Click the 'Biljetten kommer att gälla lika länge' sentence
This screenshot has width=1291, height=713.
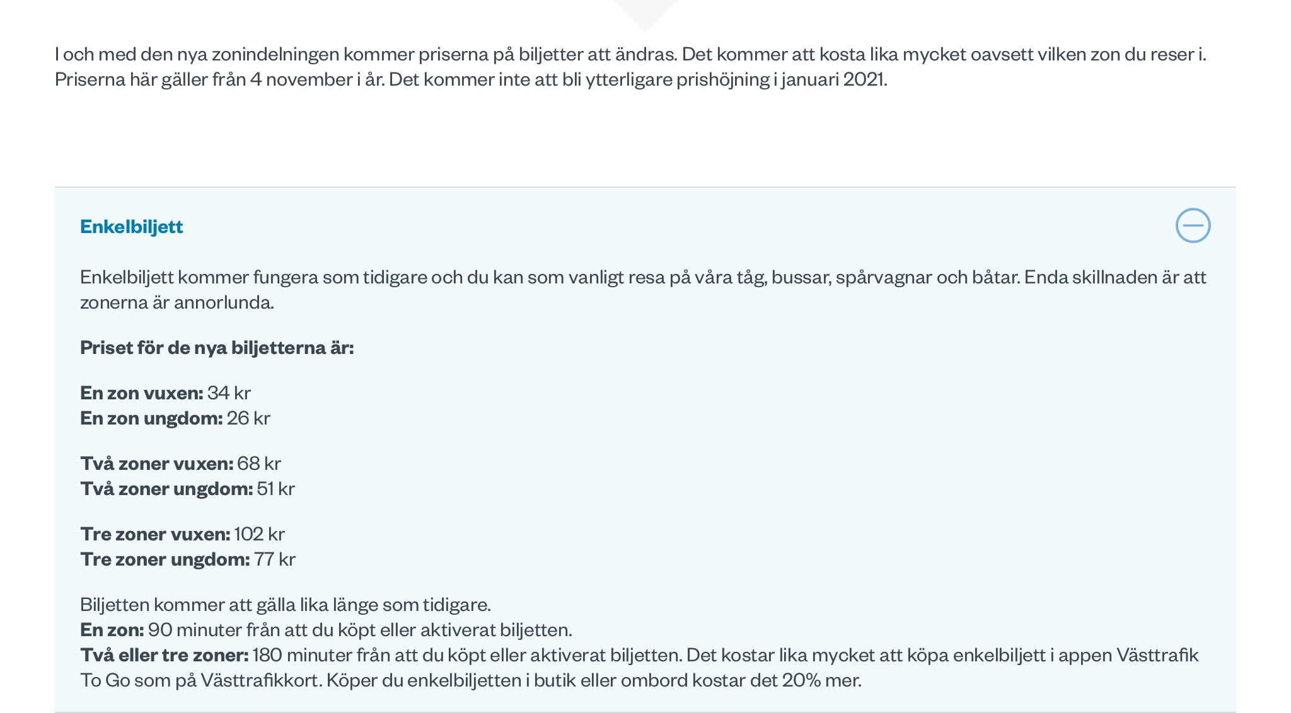(x=285, y=605)
